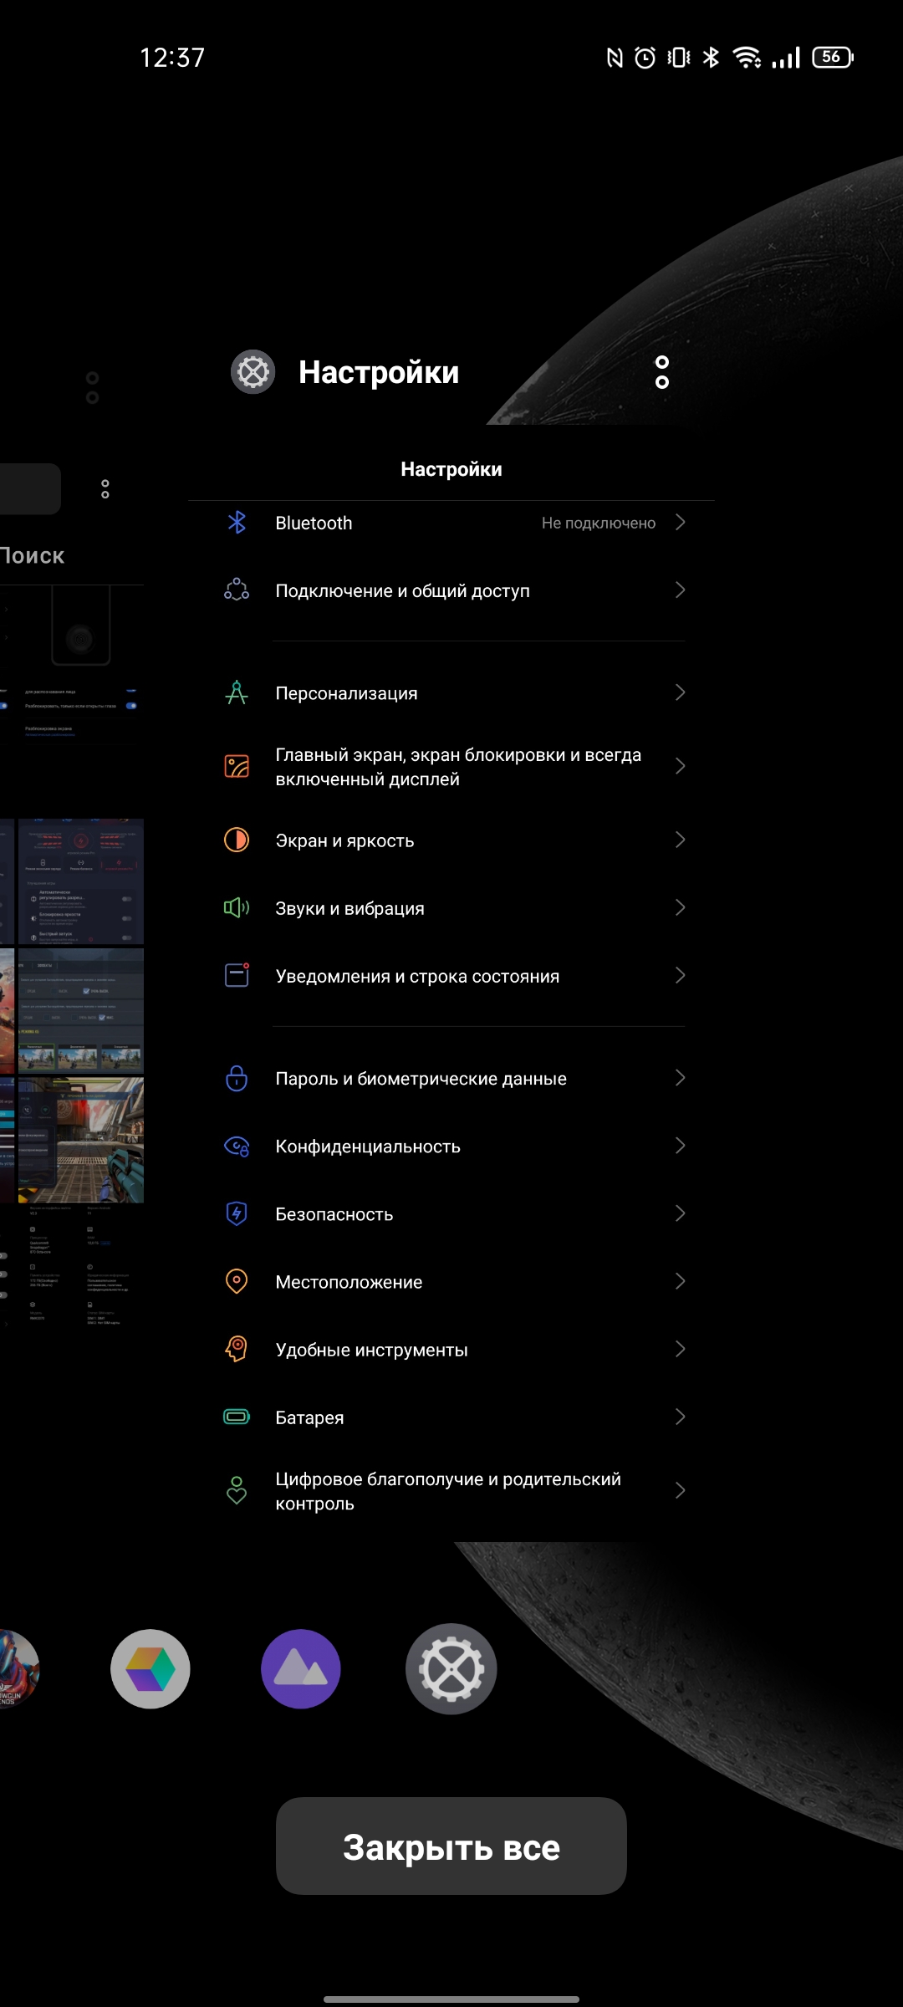Tap the Personalization compass icon
The height and width of the screenshot is (2007, 903).
(x=237, y=692)
